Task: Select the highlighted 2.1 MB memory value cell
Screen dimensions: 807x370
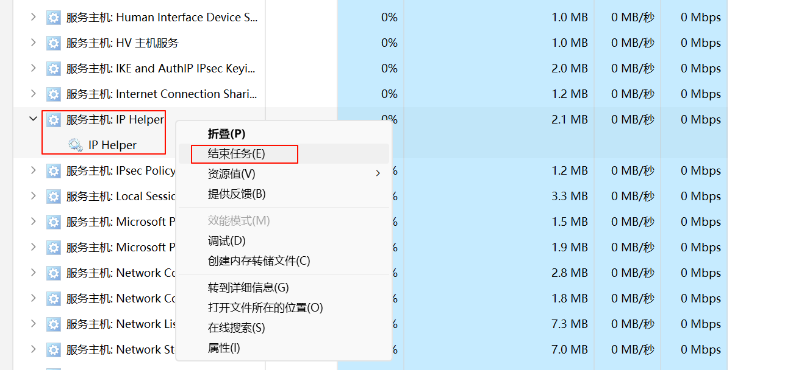Action: pos(569,119)
